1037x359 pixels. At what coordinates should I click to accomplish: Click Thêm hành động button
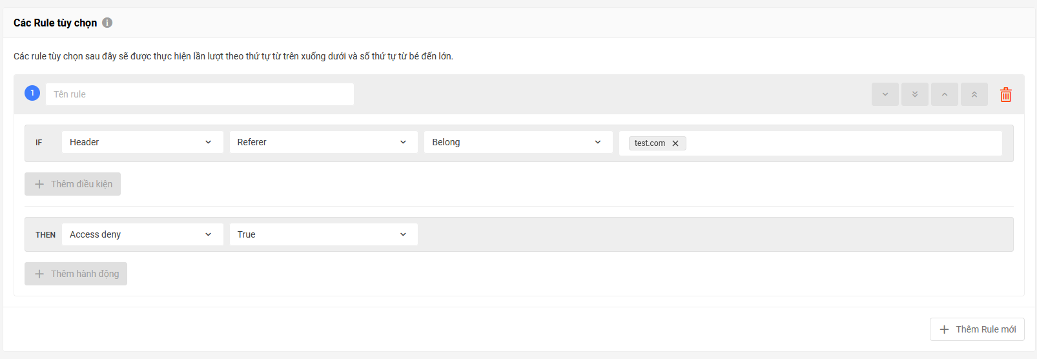(76, 274)
